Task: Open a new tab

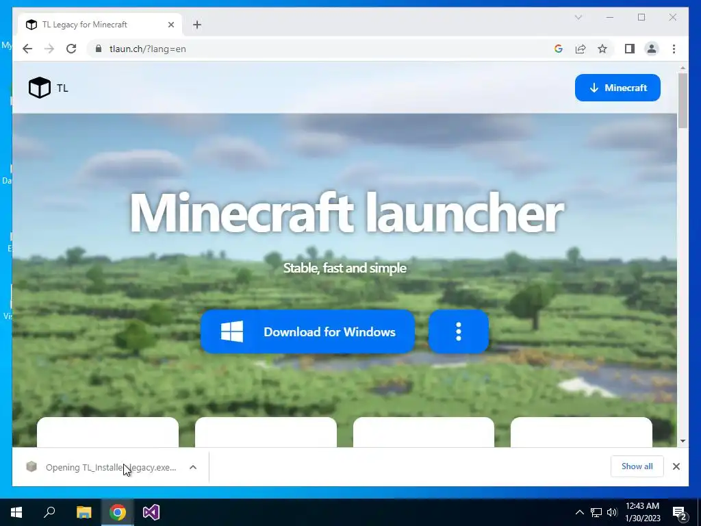Action: click(x=197, y=25)
